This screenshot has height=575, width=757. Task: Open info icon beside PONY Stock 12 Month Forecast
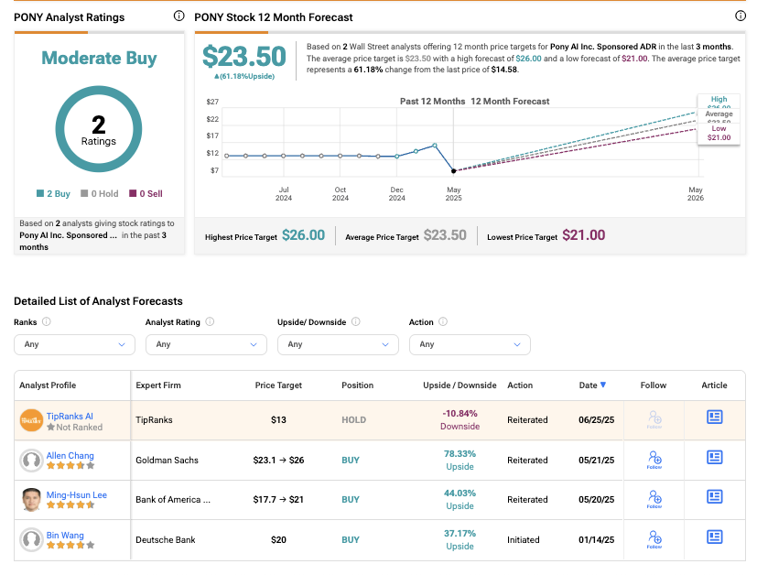pos(741,16)
